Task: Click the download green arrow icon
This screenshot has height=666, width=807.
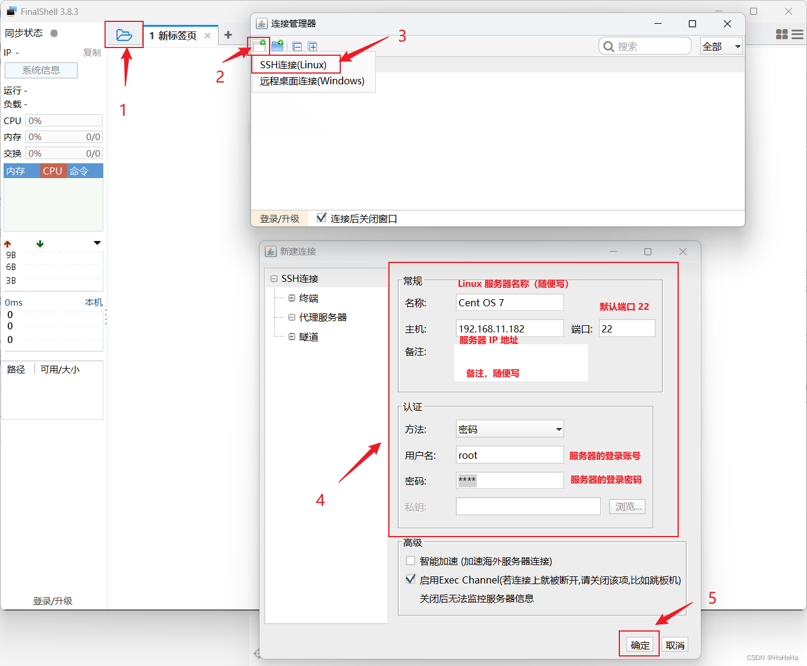Action: [x=40, y=244]
